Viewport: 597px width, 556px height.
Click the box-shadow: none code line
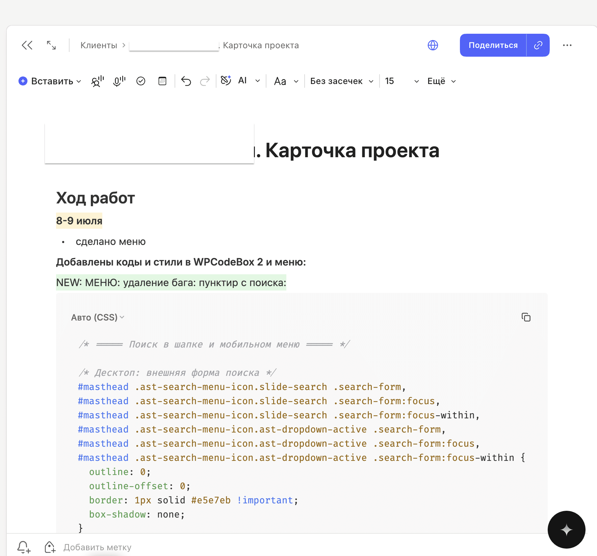click(137, 515)
